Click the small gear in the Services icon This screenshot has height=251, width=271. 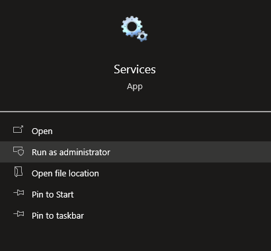(x=142, y=36)
